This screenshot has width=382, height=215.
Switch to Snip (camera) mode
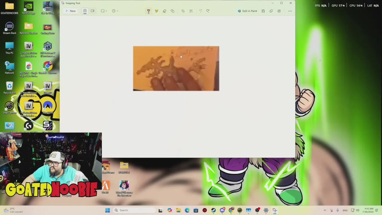click(x=85, y=11)
